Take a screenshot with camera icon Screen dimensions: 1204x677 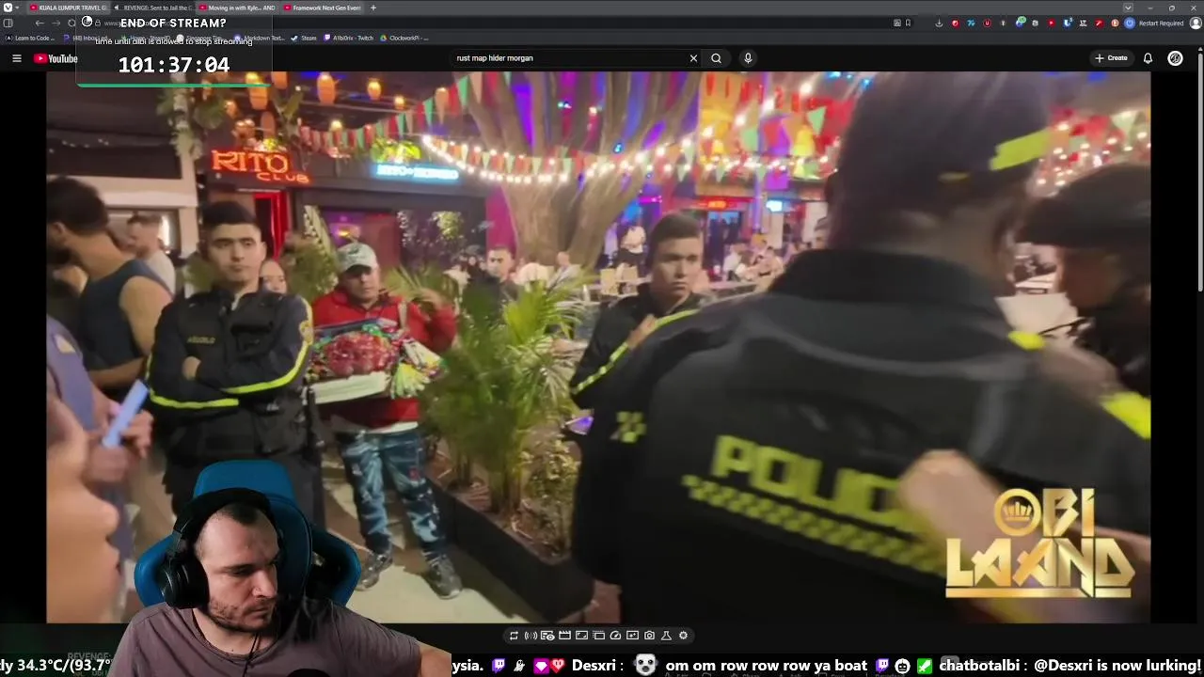[x=649, y=636]
